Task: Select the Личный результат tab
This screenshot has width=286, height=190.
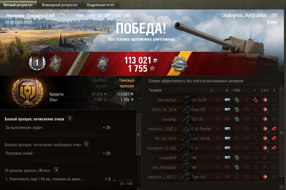Action: click(18, 5)
